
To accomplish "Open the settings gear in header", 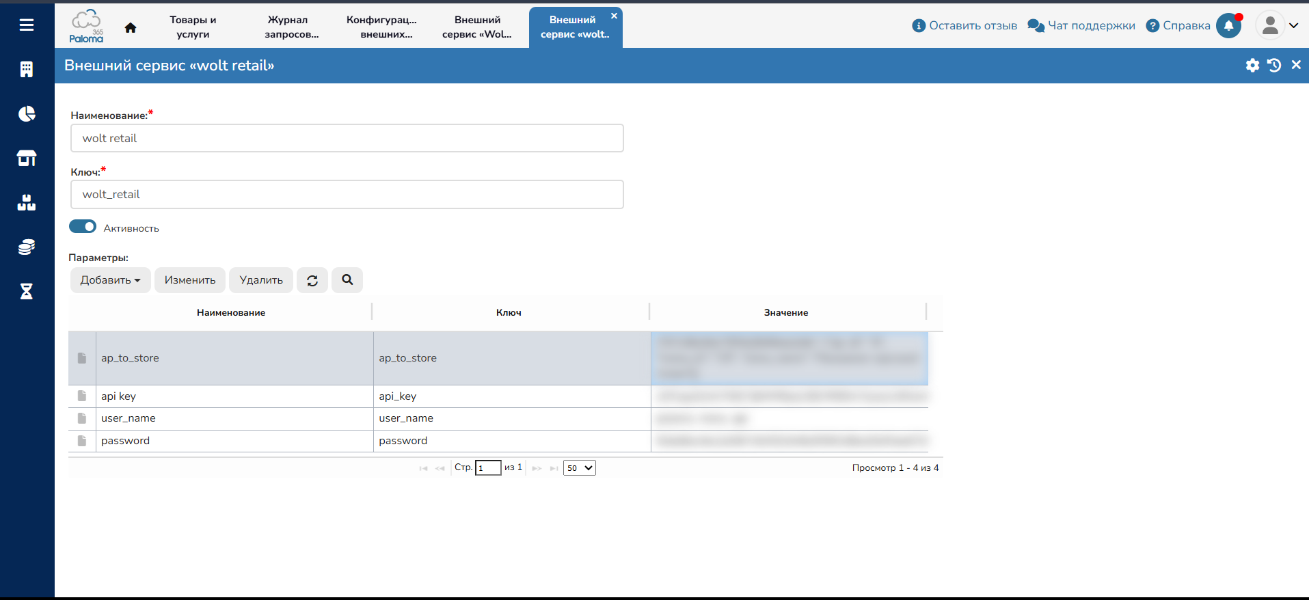I will tap(1252, 66).
